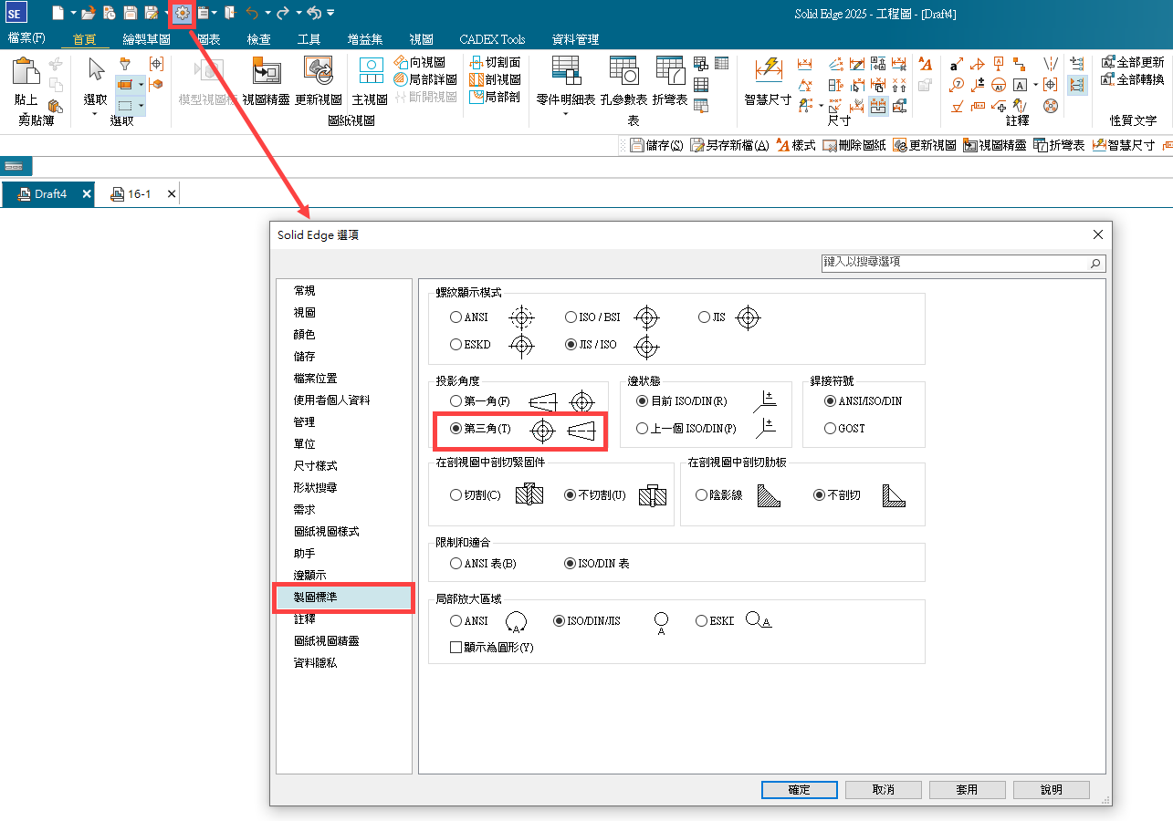Open the Undo history dropdown arrow

[267, 13]
